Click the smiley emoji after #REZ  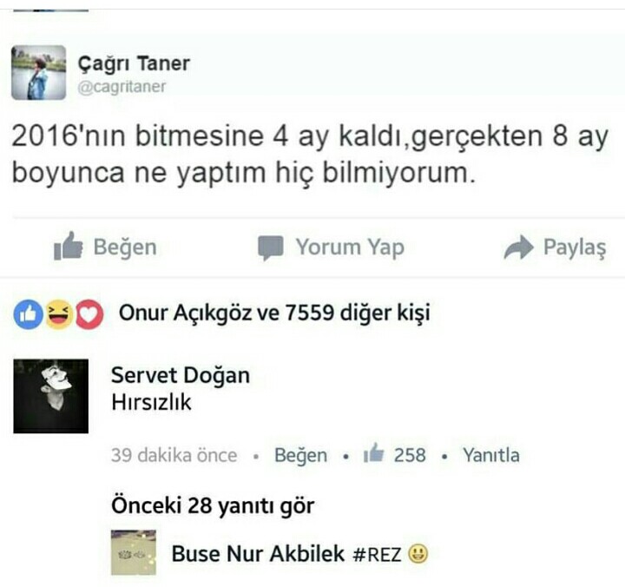coord(418,553)
